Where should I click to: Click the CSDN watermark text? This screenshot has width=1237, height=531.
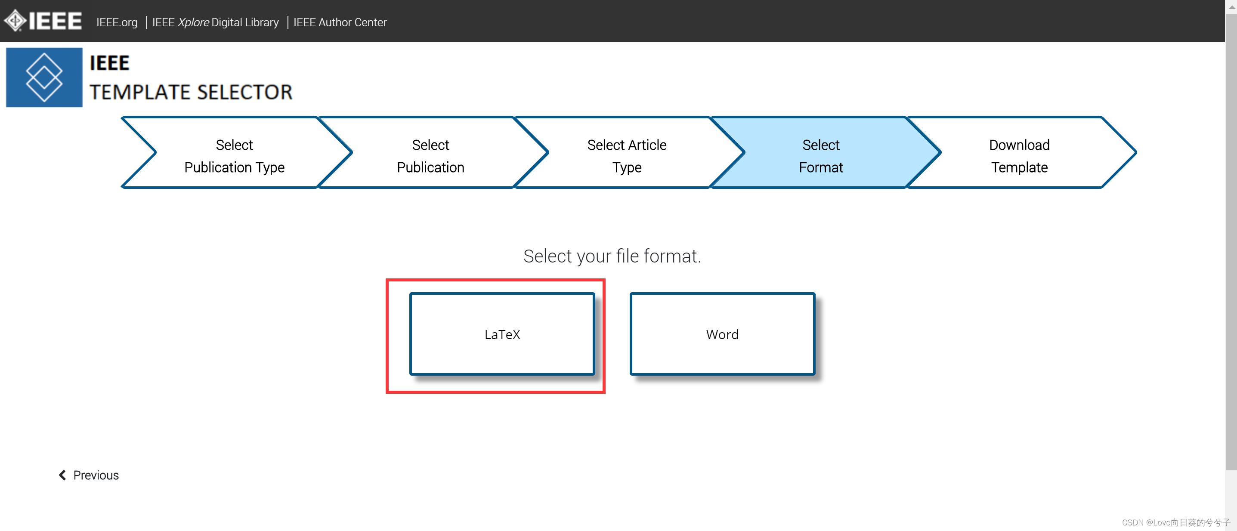pos(1175,522)
